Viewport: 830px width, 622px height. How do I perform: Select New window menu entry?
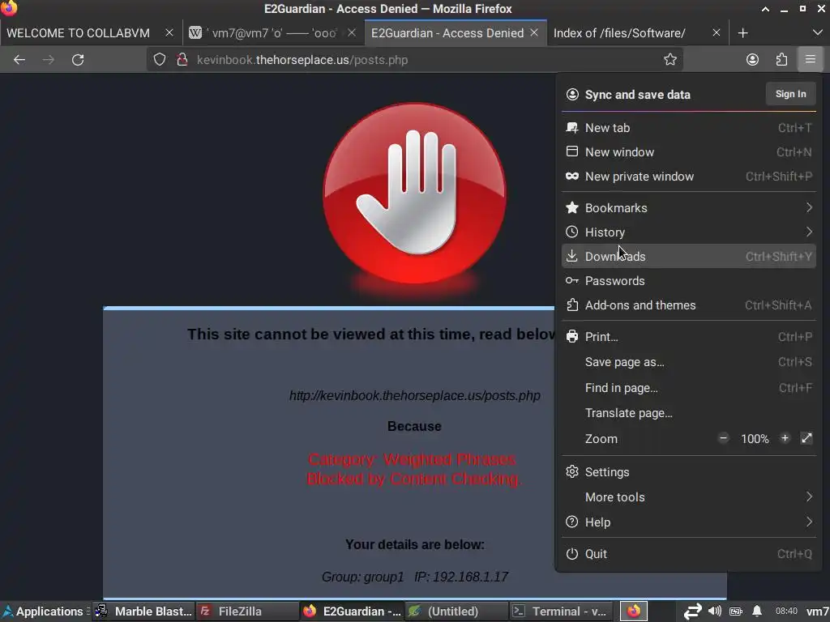pos(689,152)
